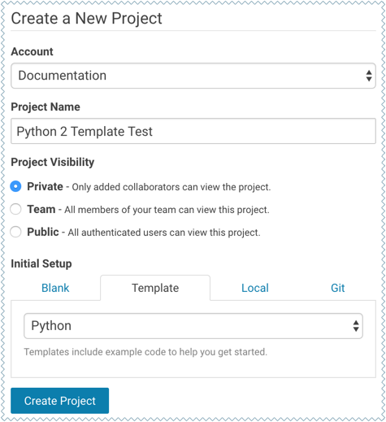Select the Template setup tab

click(x=155, y=288)
